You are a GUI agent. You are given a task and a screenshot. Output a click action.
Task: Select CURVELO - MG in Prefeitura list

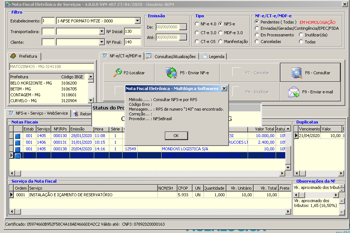pyautogui.click(x=49, y=101)
